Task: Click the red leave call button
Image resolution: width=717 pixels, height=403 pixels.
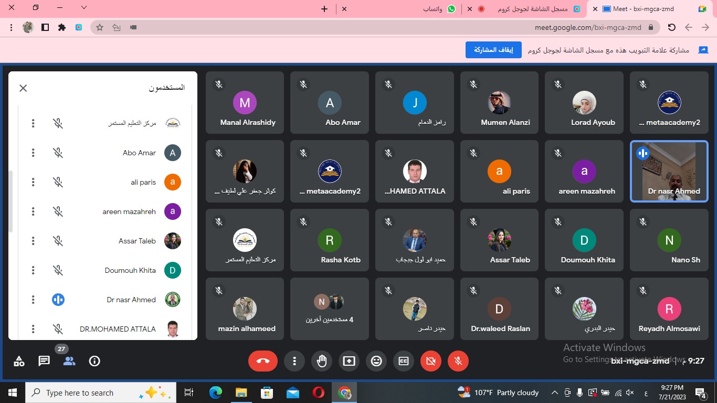Action: click(x=263, y=361)
